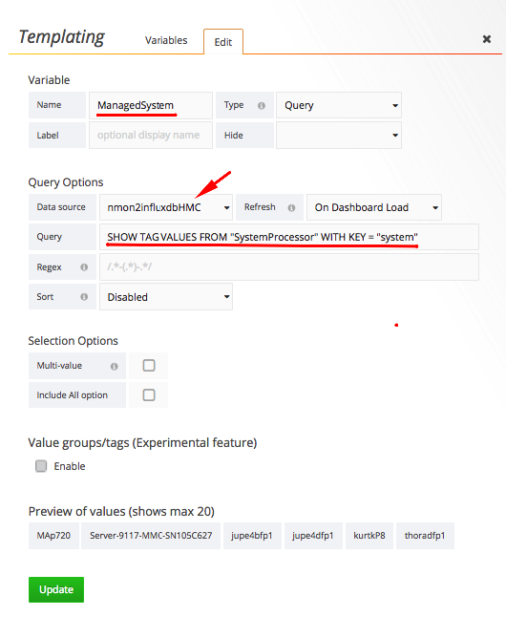Click the info icon next to Type
Image resolution: width=506 pixels, height=617 pixels.
click(x=262, y=105)
